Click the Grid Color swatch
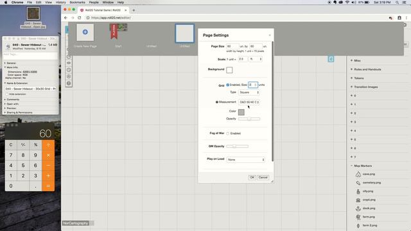This screenshot has height=231, width=411. click(241, 112)
